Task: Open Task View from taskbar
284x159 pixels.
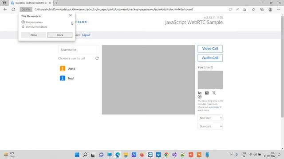Action: (x=93, y=155)
